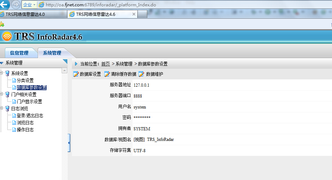Select 门户相关设置 in the tree
Viewport: 332px width, 180px height.
pyautogui.click(x=24, y=94)
